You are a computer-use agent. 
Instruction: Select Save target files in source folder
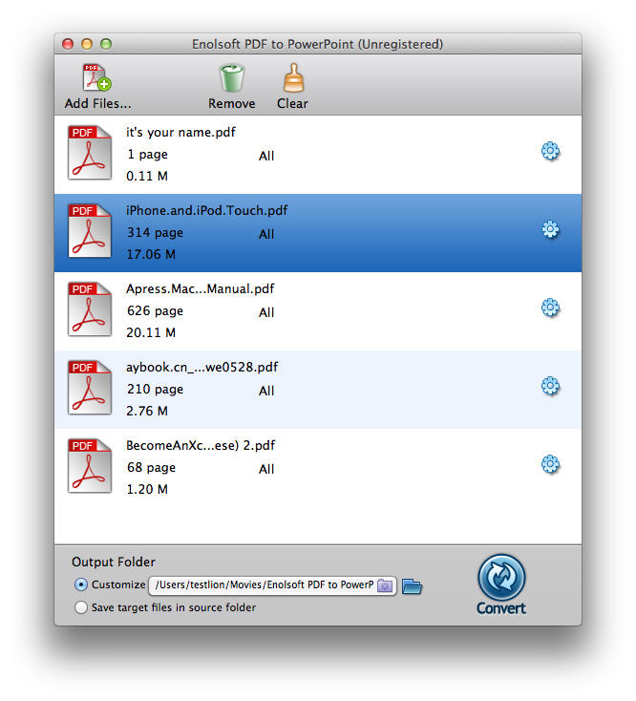[81, 607]
